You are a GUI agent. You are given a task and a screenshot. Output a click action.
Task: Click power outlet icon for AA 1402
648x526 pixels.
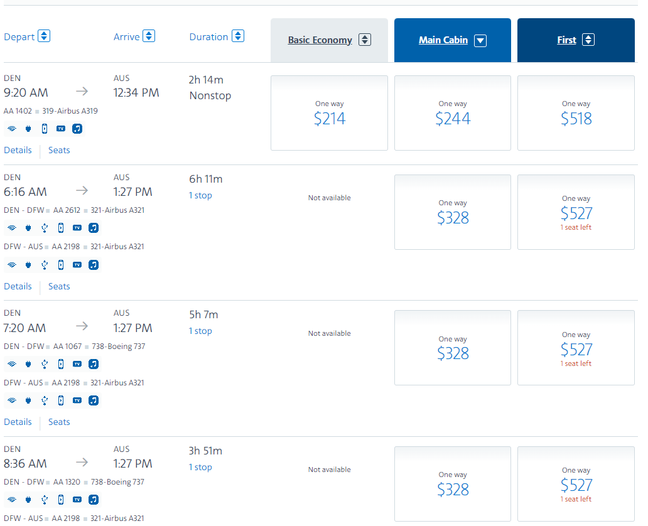28,129
